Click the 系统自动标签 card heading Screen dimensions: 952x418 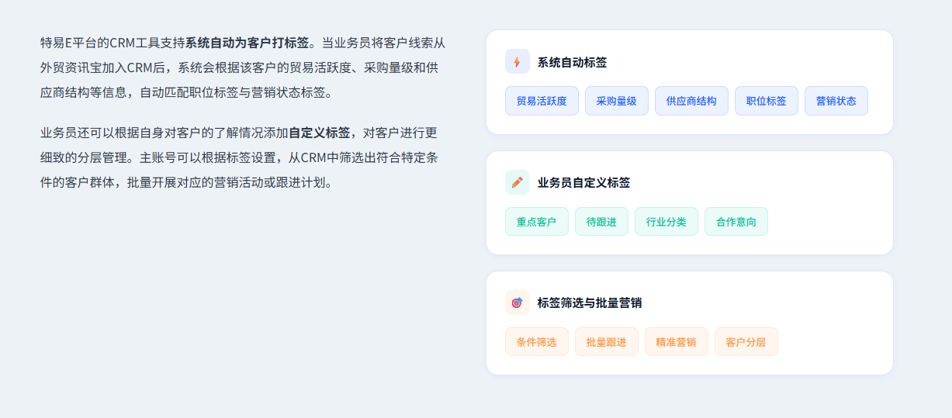(573, 62)
